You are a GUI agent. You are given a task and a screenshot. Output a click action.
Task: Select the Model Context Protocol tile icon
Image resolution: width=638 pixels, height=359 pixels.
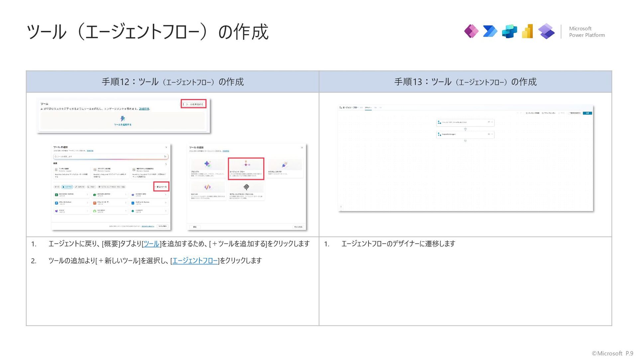(246, 187)
